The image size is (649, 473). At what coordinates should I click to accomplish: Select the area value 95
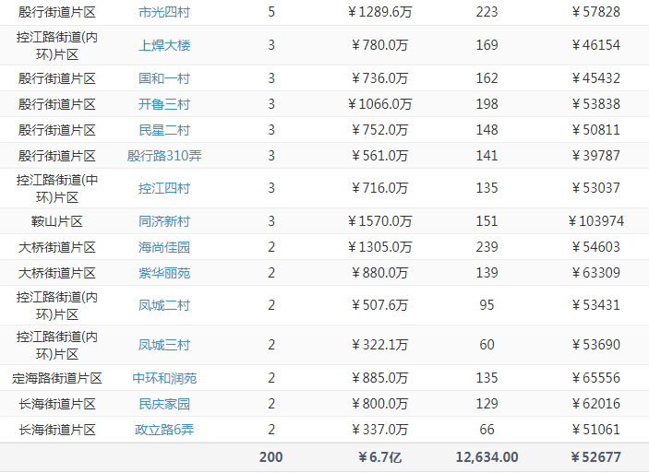487,305
